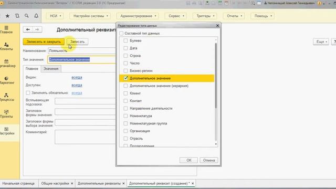
Task: Click zoom magnifier icon in title bar
Action: tap(253, 3)
